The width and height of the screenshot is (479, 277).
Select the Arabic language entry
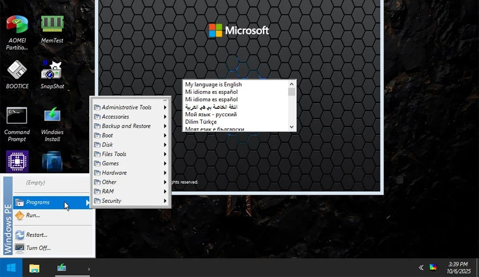tap(235, 107)
